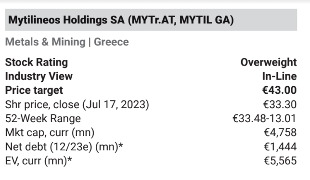Click the EV, curr (mn) label
The height and width of the screenshot is (180, 310).
(39, 161)
